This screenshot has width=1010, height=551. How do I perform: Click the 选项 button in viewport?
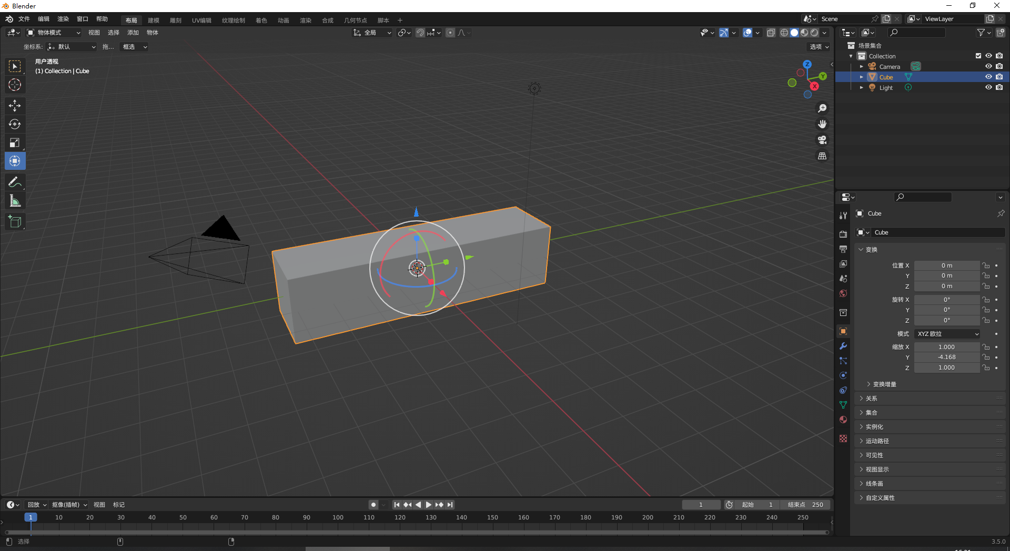point(819,47)
